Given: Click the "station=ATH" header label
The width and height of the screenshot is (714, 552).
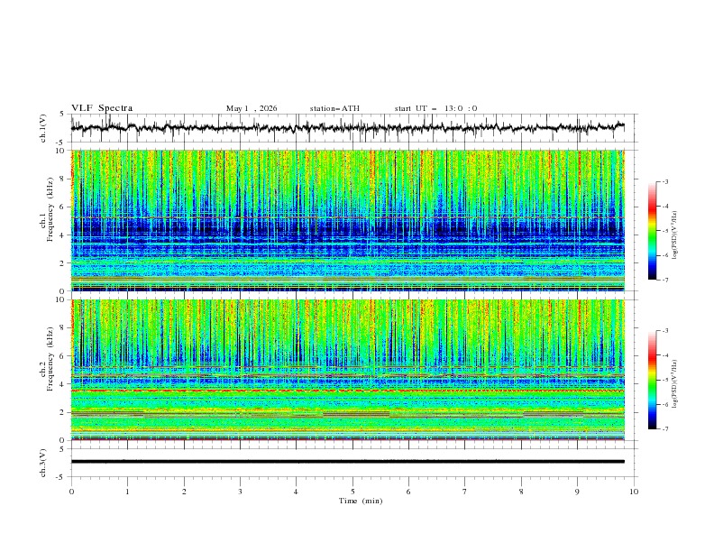Looking at the screenshot, I should [x=334, y=108].
